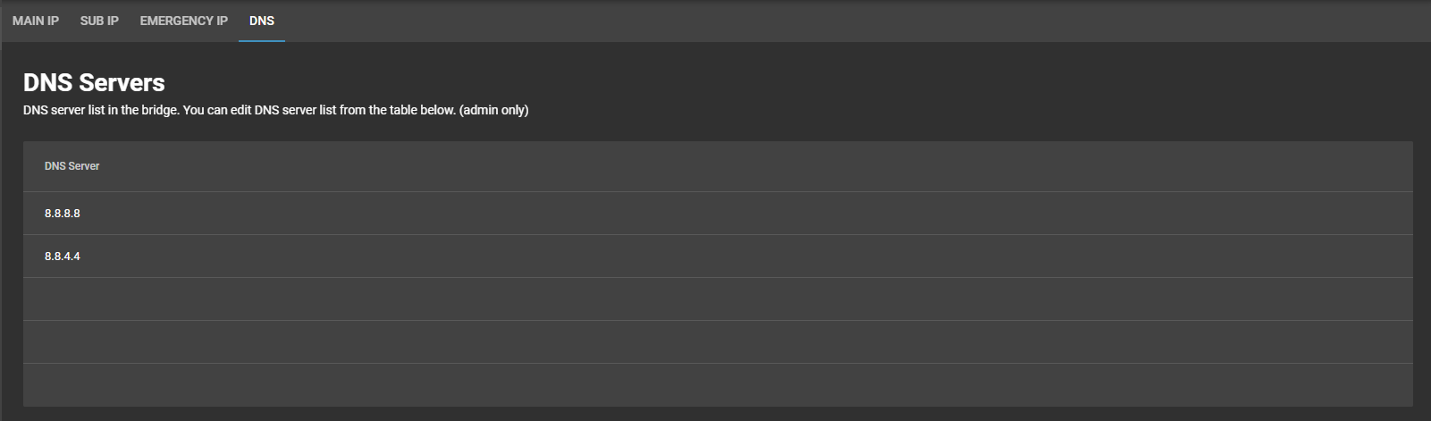Select the 8.8.8.8 DNS entry
1431x421 pixels.
[718, 214]
